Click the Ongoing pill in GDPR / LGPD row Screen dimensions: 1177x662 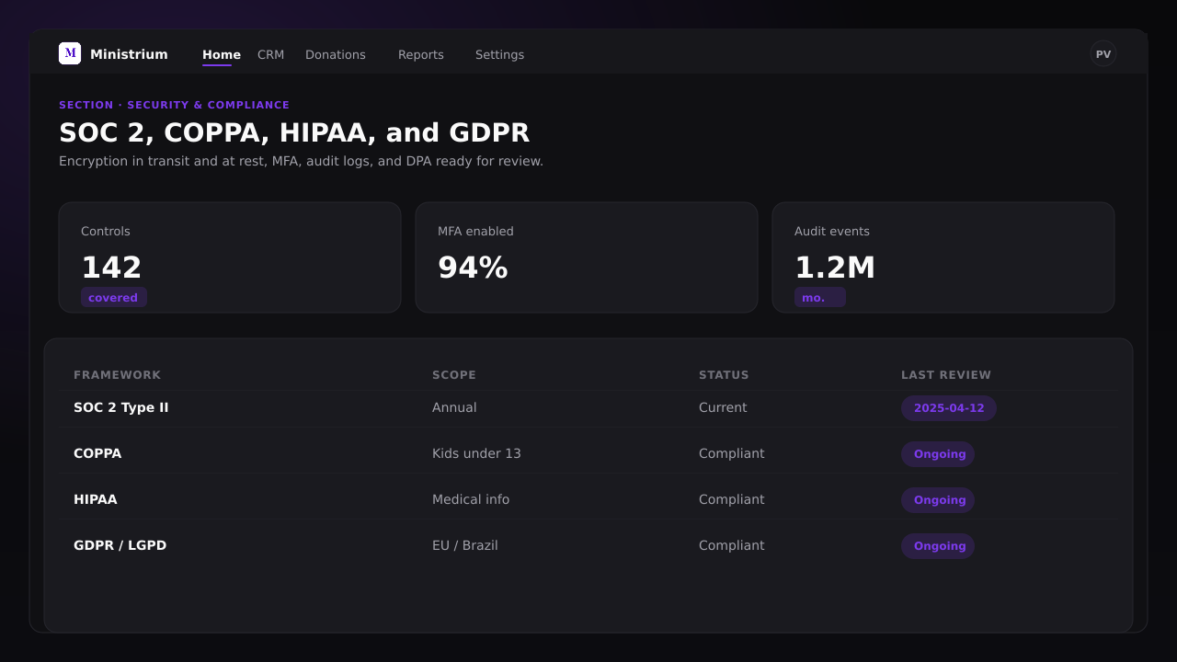tap(938, 546)
